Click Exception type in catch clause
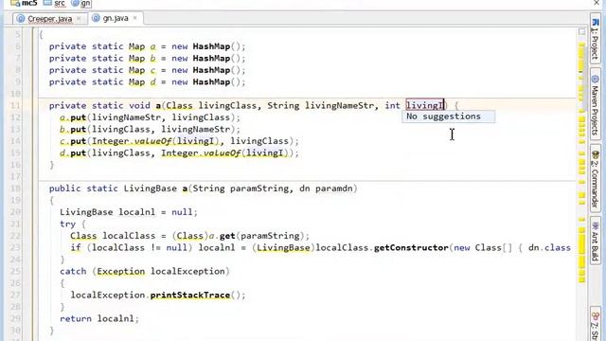This screenshot has width=606, height=341. pos(120,272)
